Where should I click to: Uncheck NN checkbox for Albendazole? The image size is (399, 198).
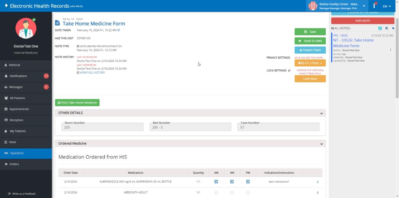232,182
